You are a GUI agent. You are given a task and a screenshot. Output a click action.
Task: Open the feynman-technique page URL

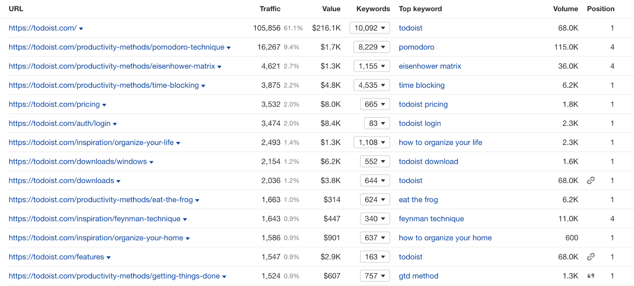[95, 219]
